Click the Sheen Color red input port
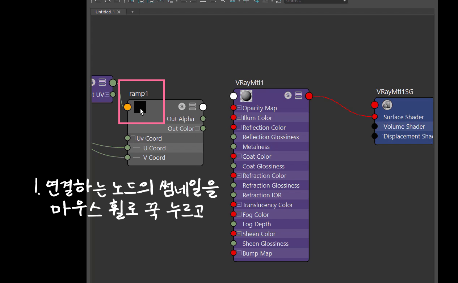Image resolution: width=458 pixels, height=283 pixels. click(x=234, y=233)
